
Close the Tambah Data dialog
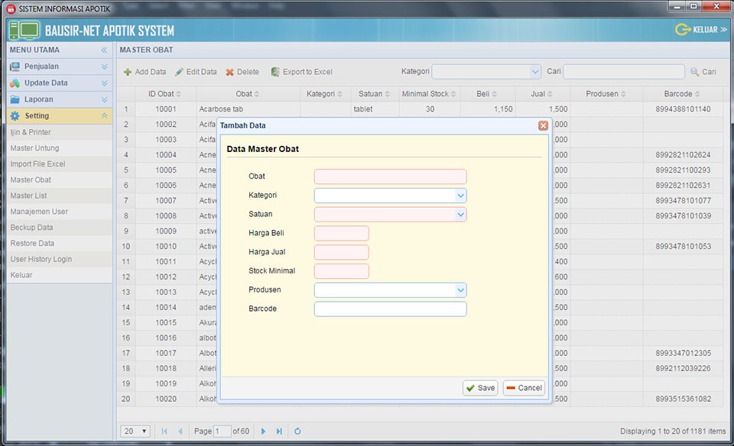click(x=543, y=125)
